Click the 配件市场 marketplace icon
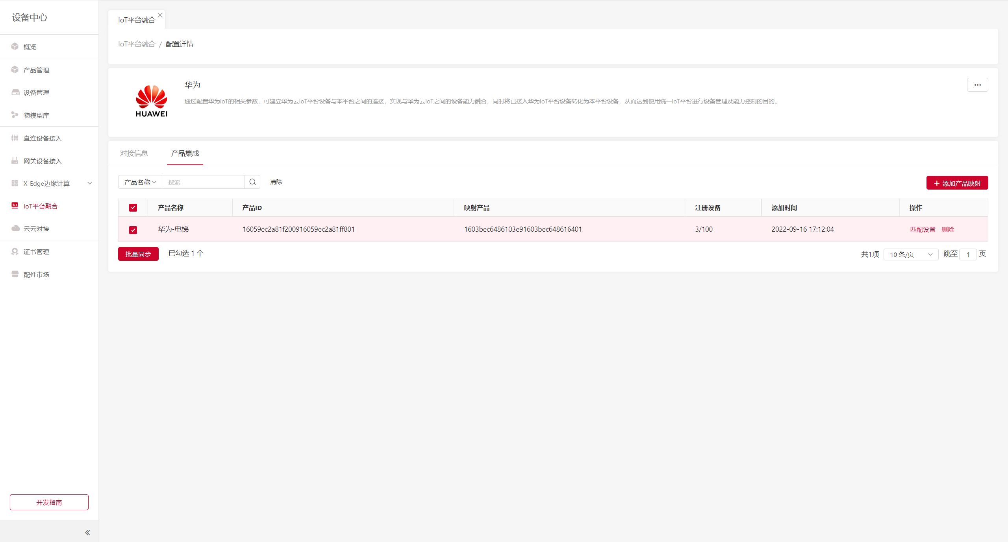 [x=15, y=274]
